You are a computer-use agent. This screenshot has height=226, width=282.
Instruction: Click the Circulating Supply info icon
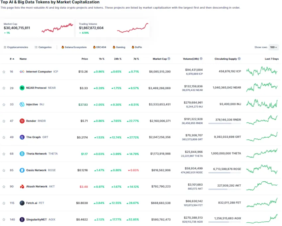click(x=239, y=59)
